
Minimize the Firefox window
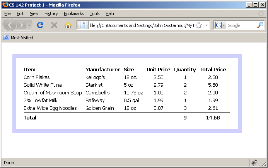249,5
